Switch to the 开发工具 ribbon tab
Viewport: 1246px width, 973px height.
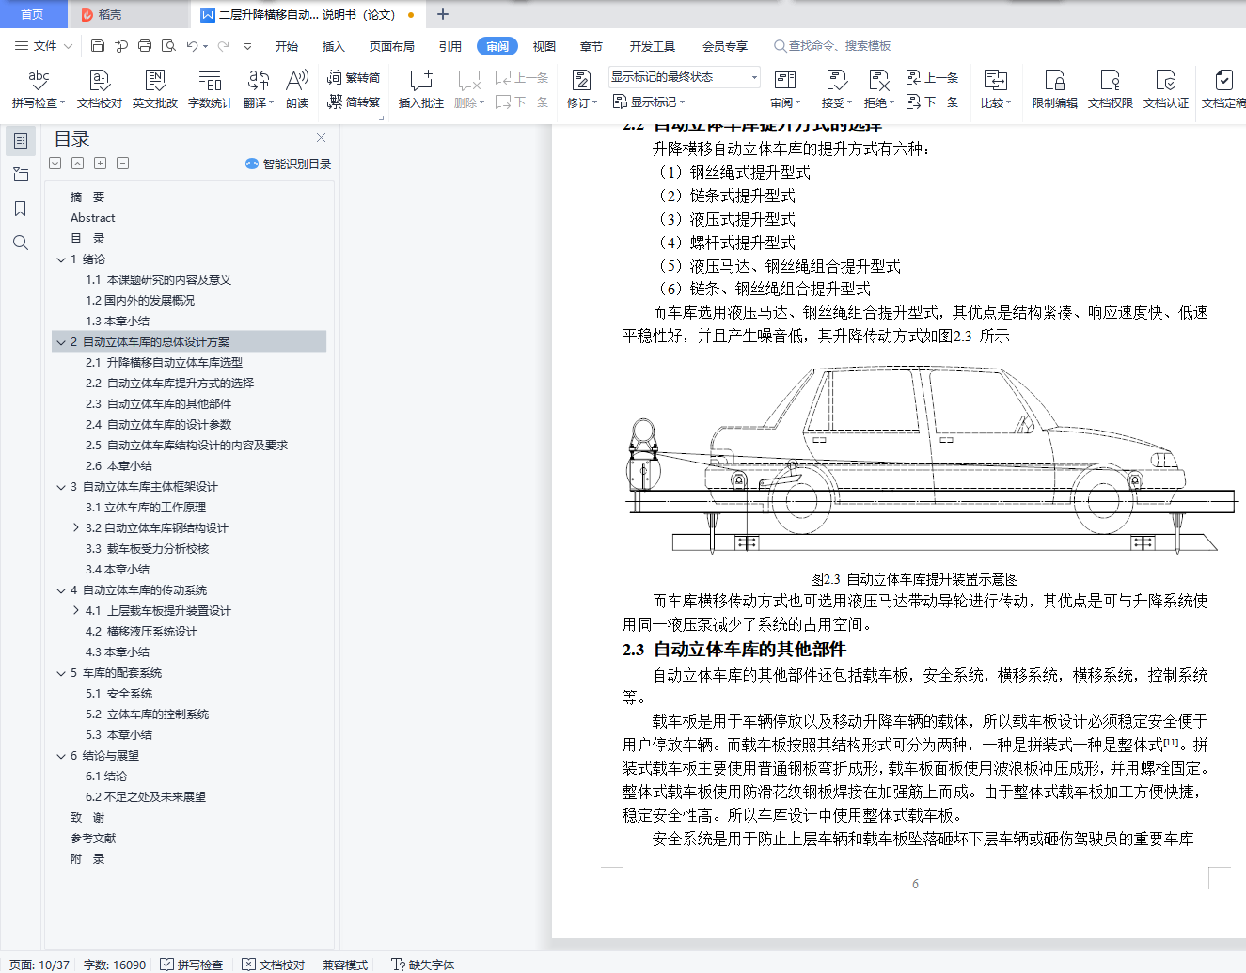pyautogui.click(x=653, y=46)
